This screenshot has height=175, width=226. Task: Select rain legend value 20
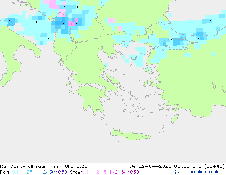click(x=46, y=172)
